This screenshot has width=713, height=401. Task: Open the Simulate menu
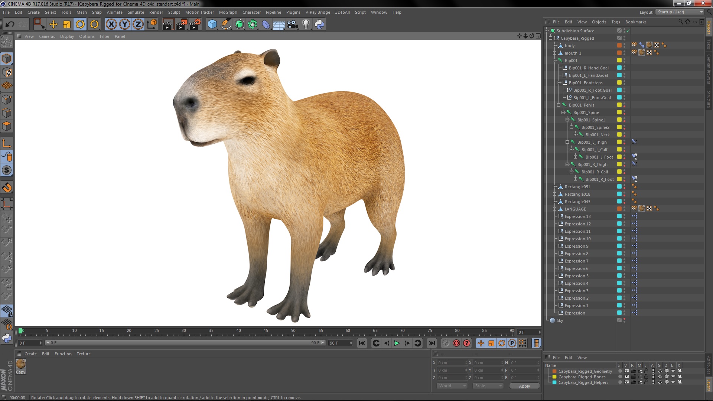[x=136, y=12]
